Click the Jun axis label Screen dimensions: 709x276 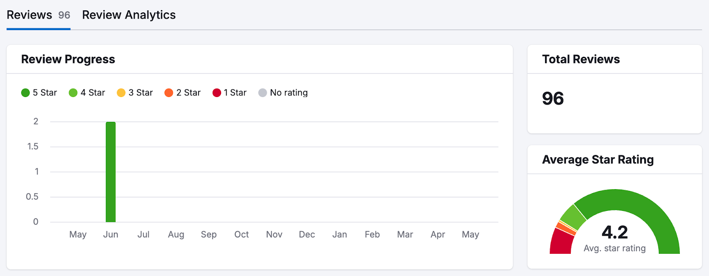(x=111, y=234)
